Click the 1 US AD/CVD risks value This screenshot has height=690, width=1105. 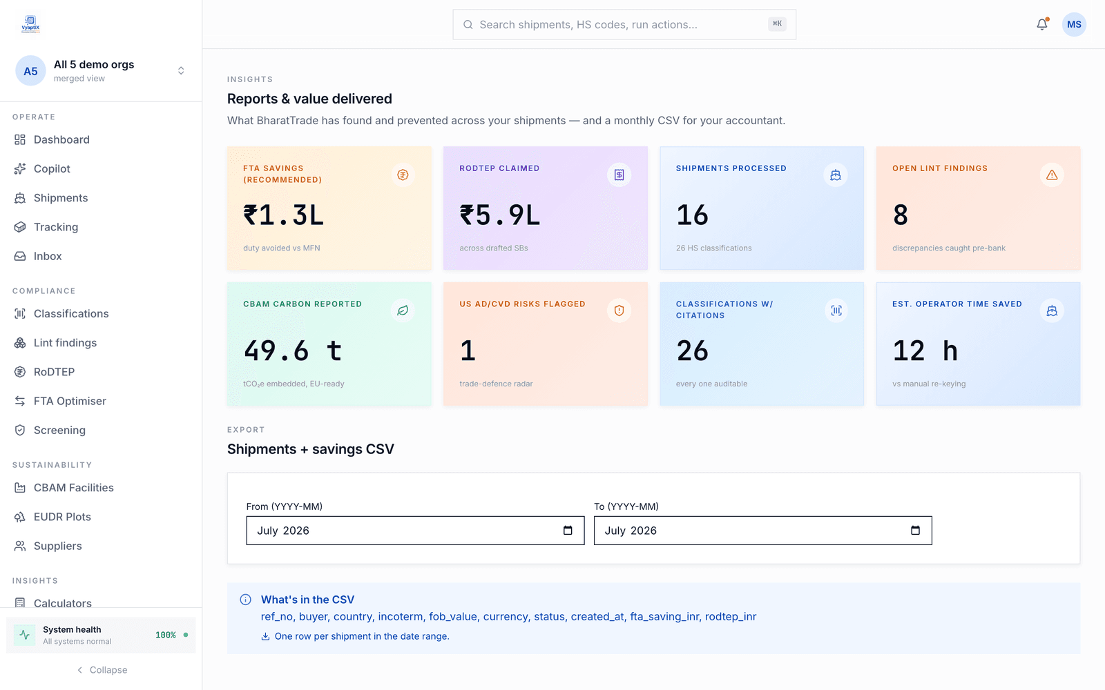point(468,351)
